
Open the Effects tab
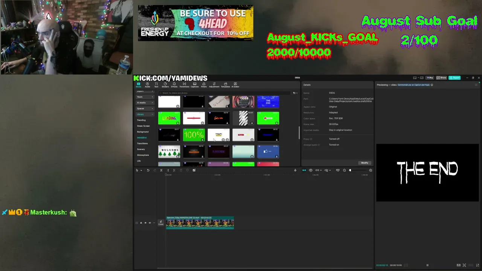(x=174, y=85)
